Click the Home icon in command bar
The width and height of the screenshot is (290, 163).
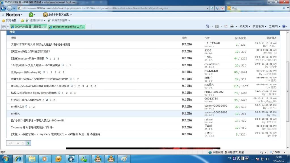click(208, 26)
